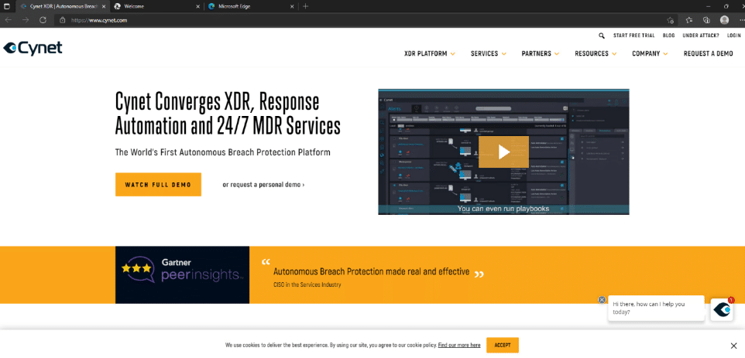Open the RESOURCES menu item
The width and height of the screenshot is (745, 358).
coord(592,53)
